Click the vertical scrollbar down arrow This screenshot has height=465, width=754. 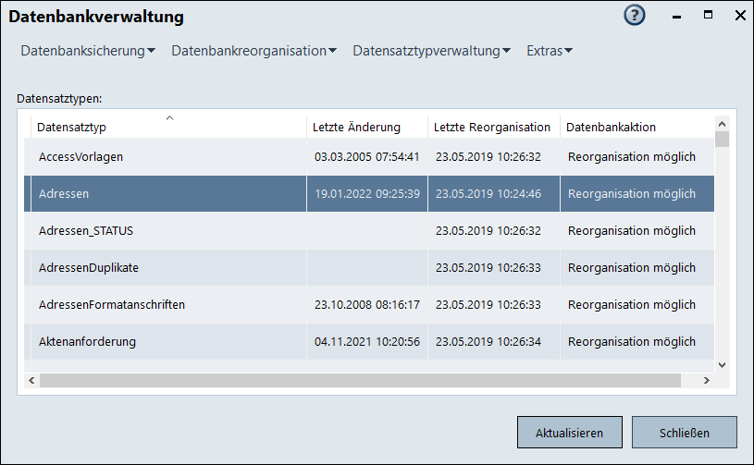[x=722, y=365]
